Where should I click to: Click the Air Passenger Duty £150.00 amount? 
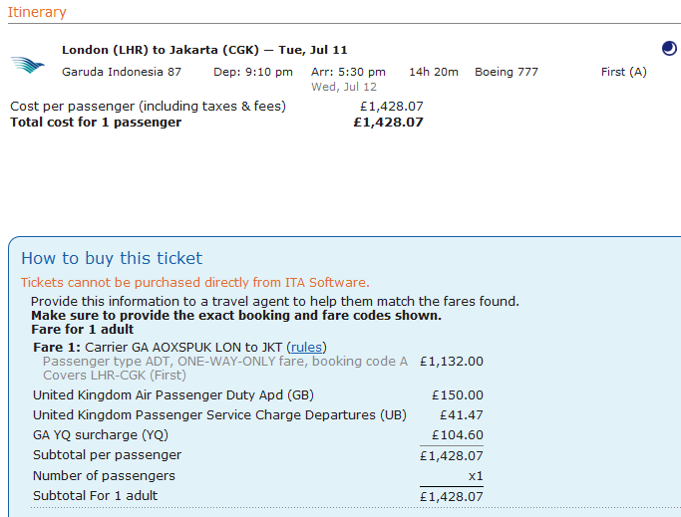(457, 395)
